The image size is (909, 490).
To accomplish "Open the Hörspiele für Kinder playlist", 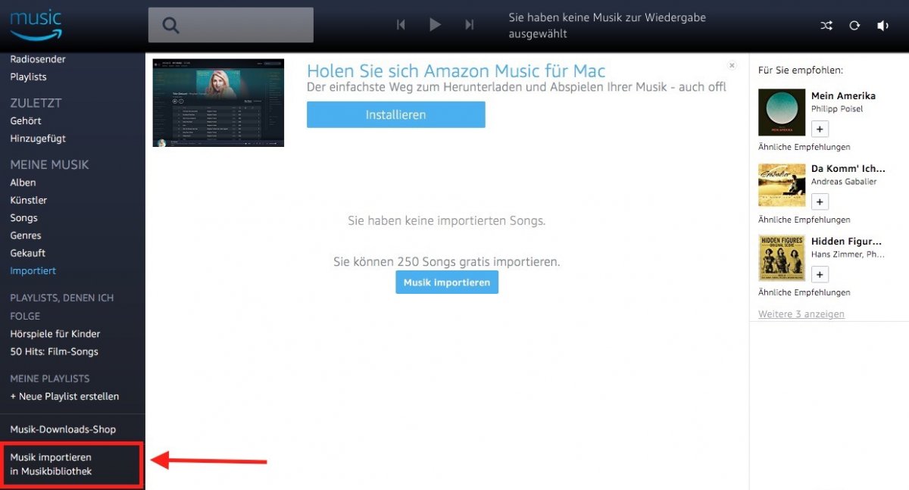I will click(55, 334).
